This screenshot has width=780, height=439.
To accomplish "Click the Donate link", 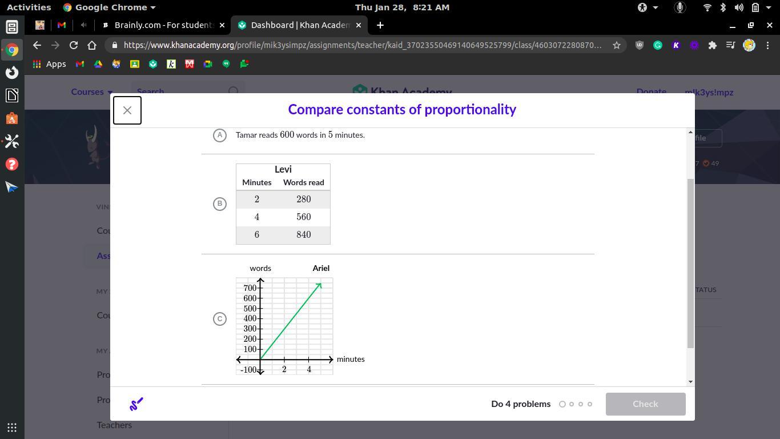I will click(x=652, y=92).
